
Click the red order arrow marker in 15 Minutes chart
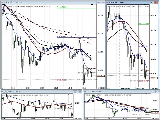pyautogui.click(x=91, y=70)
